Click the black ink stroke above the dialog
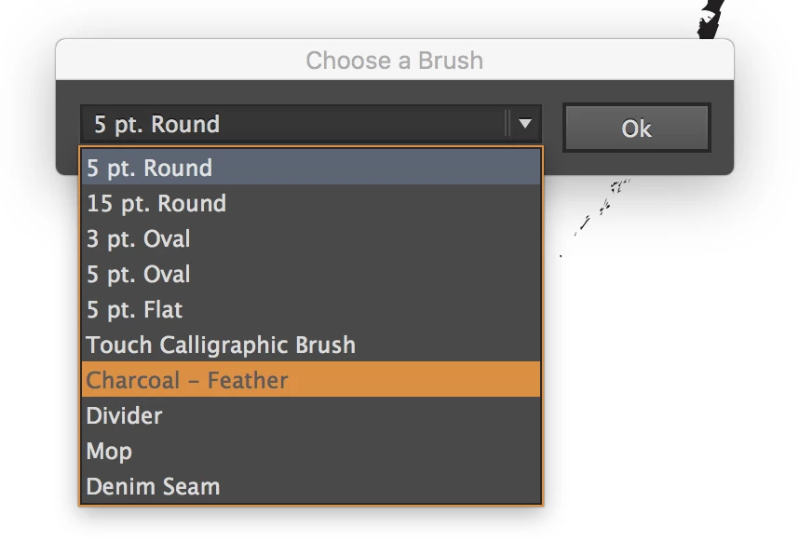This screenshot has height=542, width=799. pyautogui.click(x=713, y=19)
